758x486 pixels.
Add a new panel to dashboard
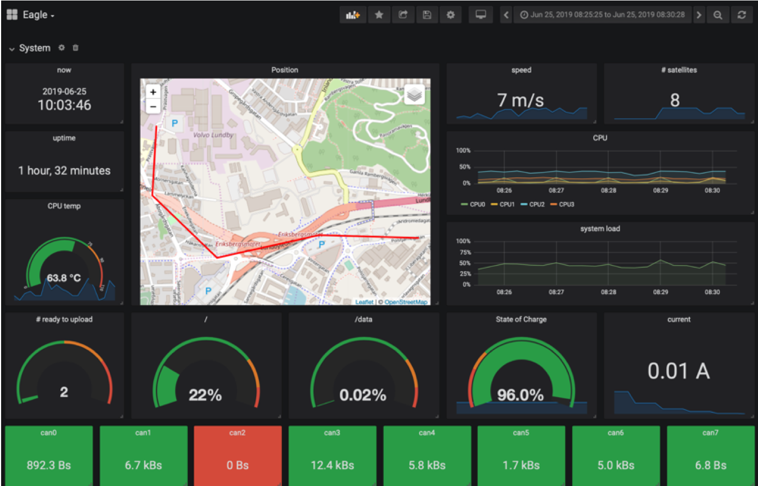click(x=353, y=15)
